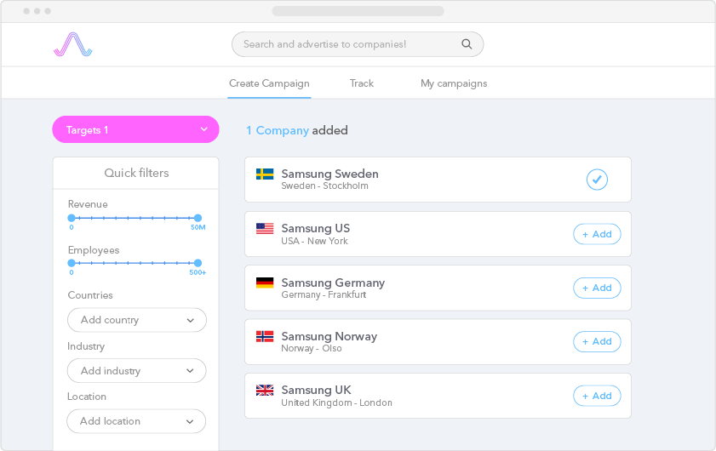The height and width of the screenshot is (451, 716).
Task: Click the Revenue slider maximum handle at 50M
Action: tap(198, 218)
